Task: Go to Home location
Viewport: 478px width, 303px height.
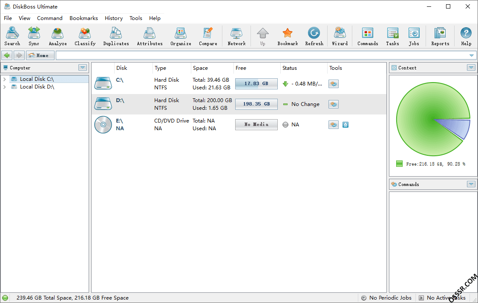Action: tap(40, 55)
